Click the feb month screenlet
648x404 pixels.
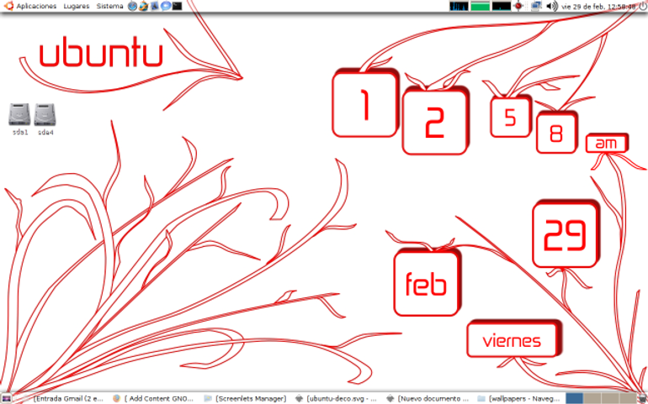[427, 283]
